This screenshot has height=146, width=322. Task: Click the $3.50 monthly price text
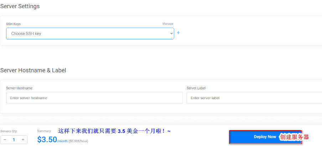[x=47, y=140]
